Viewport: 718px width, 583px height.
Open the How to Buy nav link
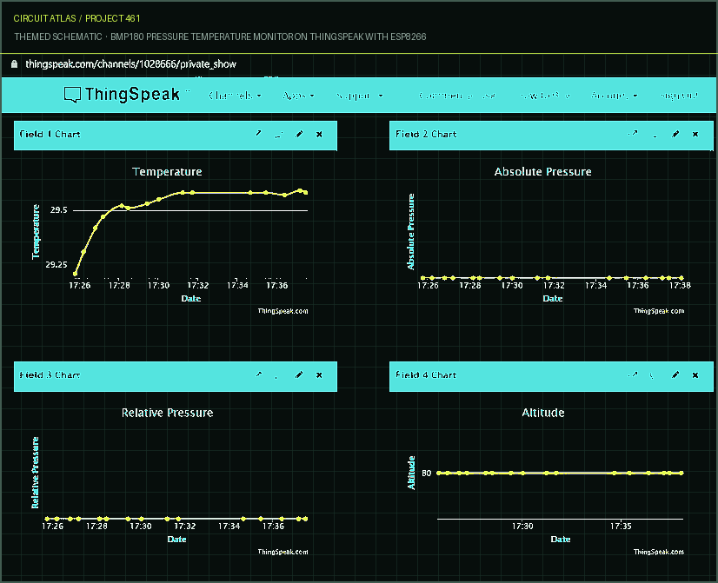coord(545,96)
